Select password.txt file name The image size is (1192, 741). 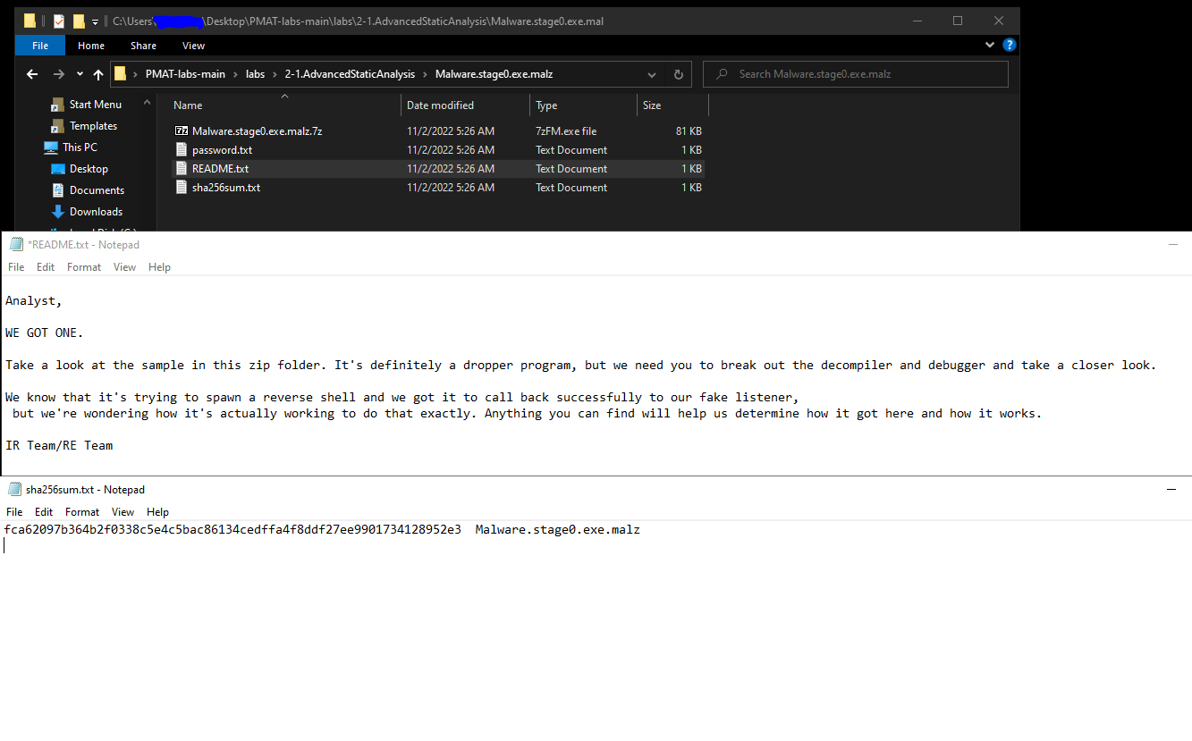222,150
